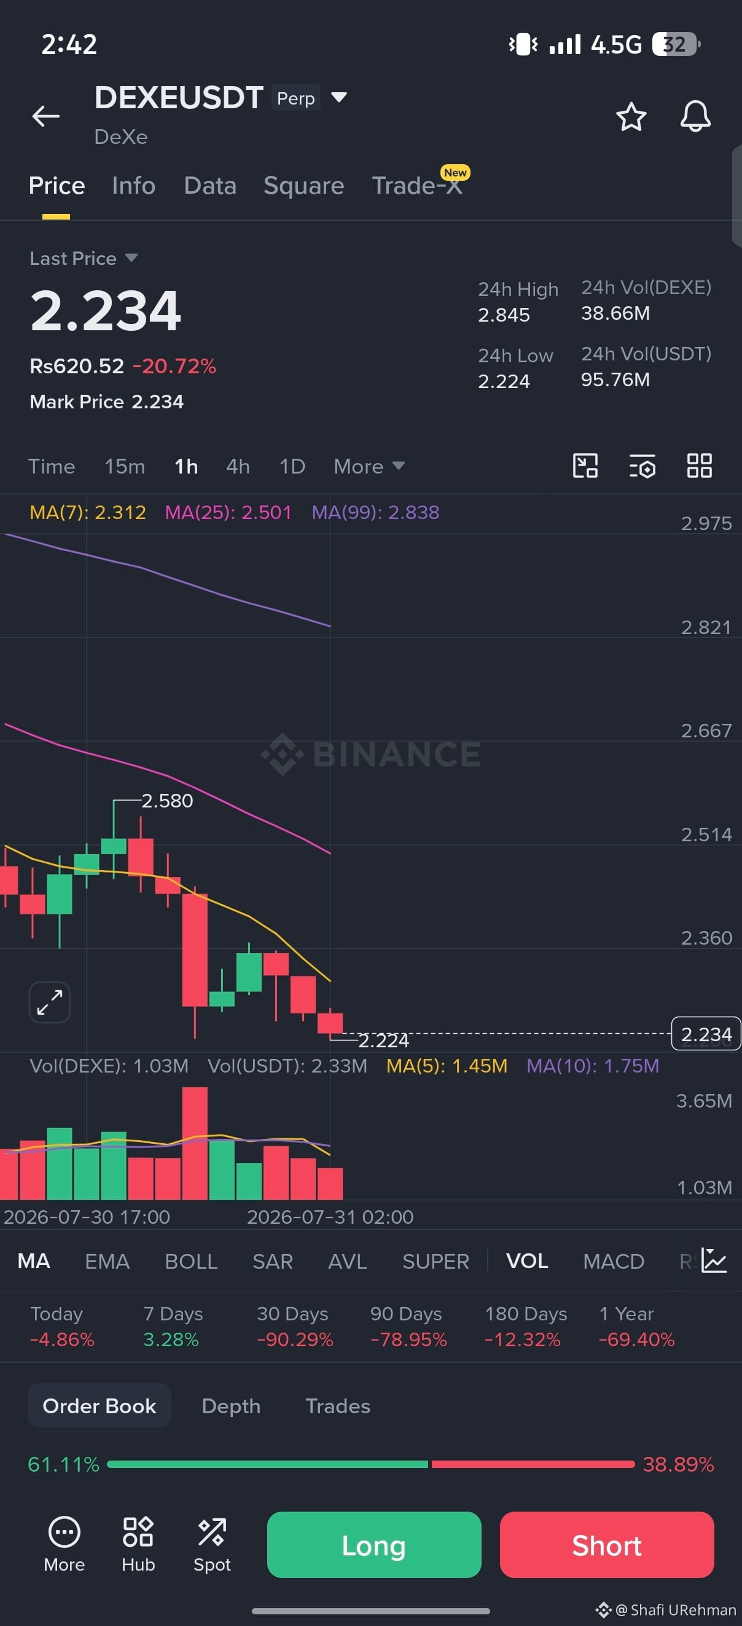Tap the Short button
Viewport: 742px width, 1626px height.
[x=606, y=1544]
